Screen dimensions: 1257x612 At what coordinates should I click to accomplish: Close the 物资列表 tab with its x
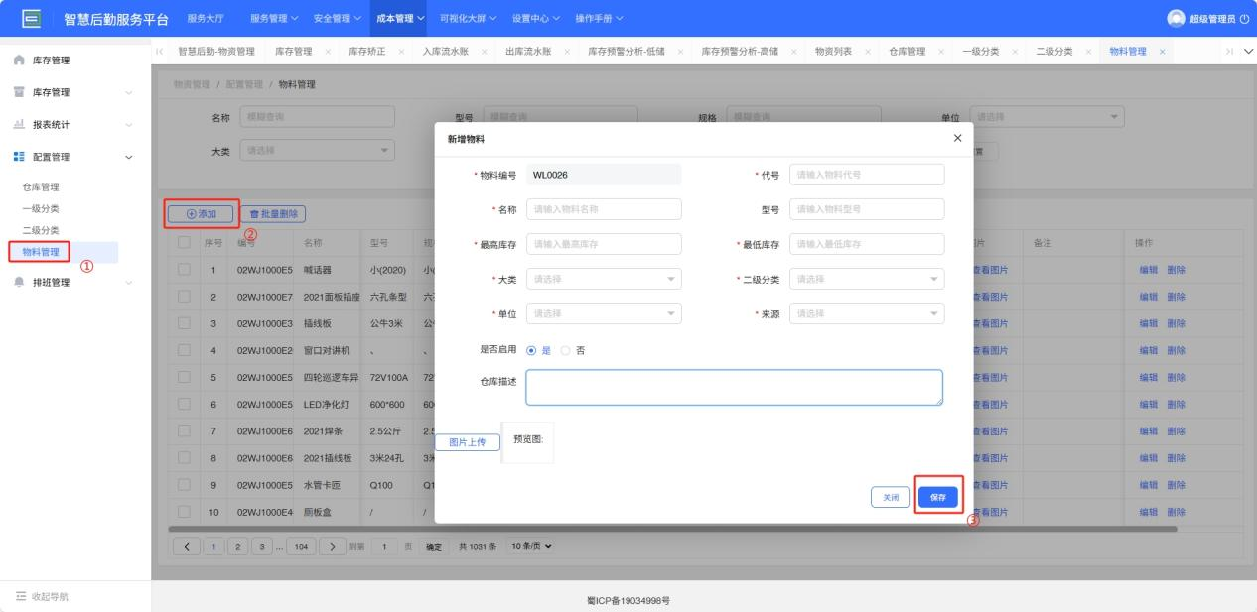(867, 51)
